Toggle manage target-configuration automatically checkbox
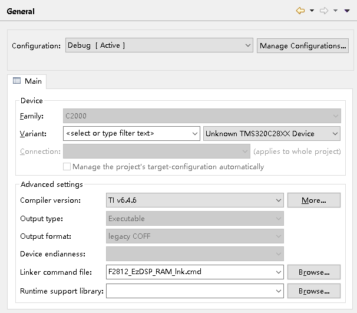357x313 pixels. 67,167
